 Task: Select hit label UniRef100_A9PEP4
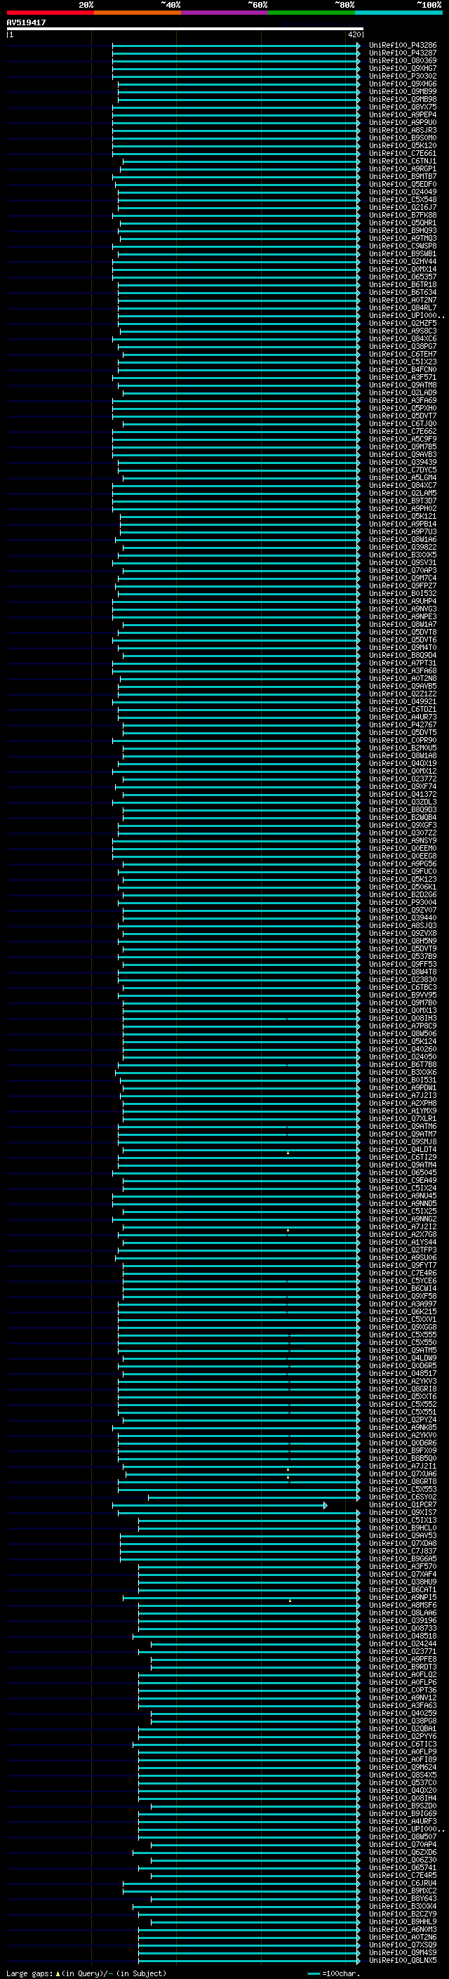pyautogui.click(x=403, y=114)
